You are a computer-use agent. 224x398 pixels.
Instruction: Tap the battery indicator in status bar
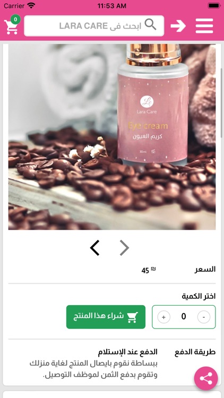coord(214,6)
